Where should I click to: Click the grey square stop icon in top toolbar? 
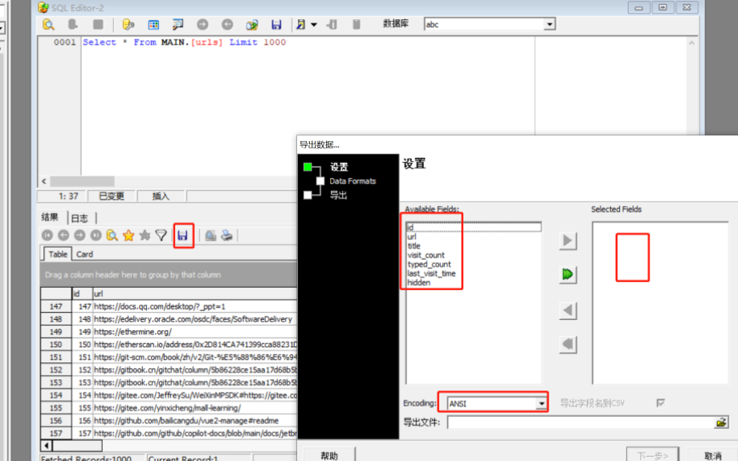pyautogui.click(x=98, y=24)
